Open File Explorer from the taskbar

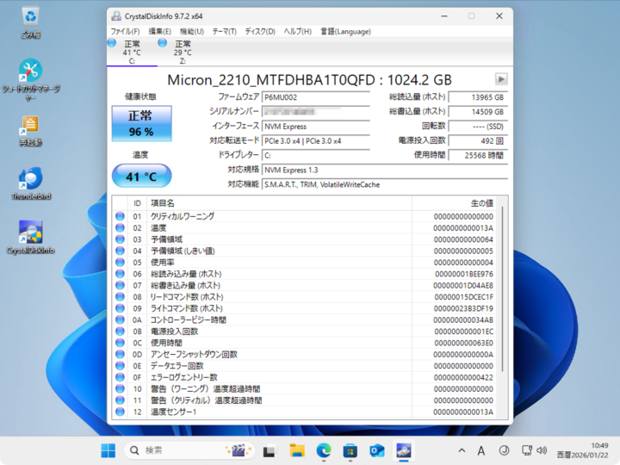(x=297, y=450)
